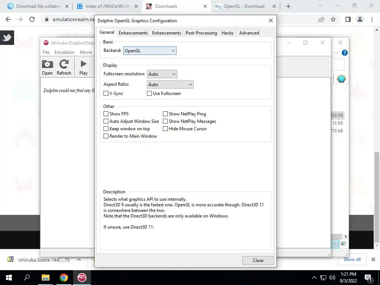Viewport: 380px width, 285px height.
Task: Switch to the Hacks tab
Action: point(227,33)
